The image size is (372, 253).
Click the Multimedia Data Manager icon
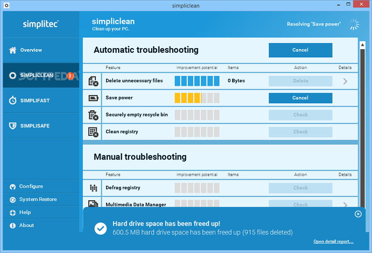coord(93,204)
